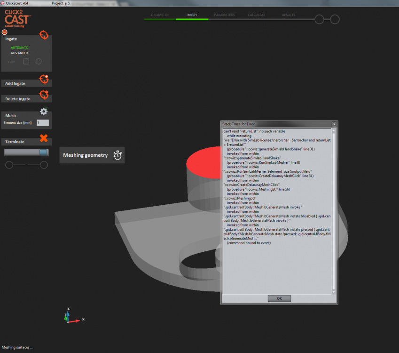399x353 pixels.
Task: Click the right circle below the progress bar
Action: pos(44,165)
